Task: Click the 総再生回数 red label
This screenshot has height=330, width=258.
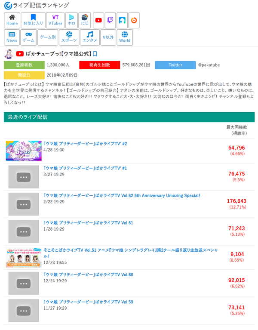Action: (100, 65)
